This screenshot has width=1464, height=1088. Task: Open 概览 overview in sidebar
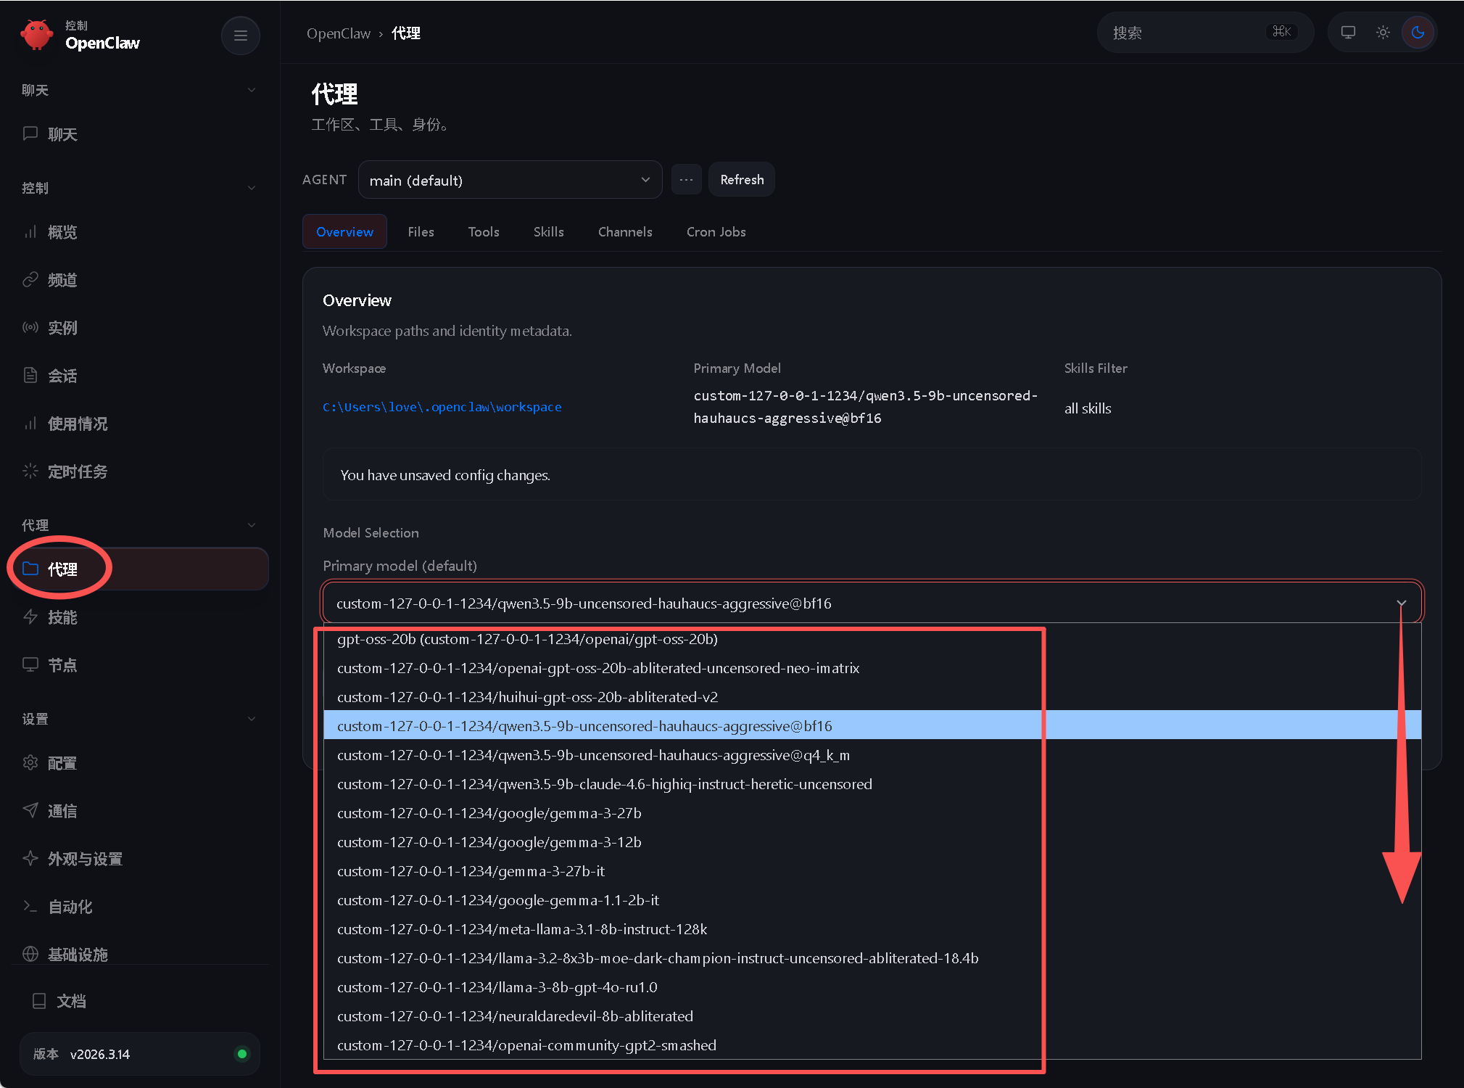click(62, 232)
